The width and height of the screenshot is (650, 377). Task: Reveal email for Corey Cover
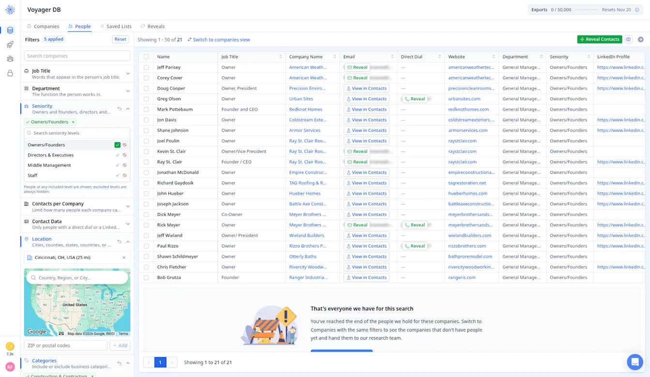[357, 78]
